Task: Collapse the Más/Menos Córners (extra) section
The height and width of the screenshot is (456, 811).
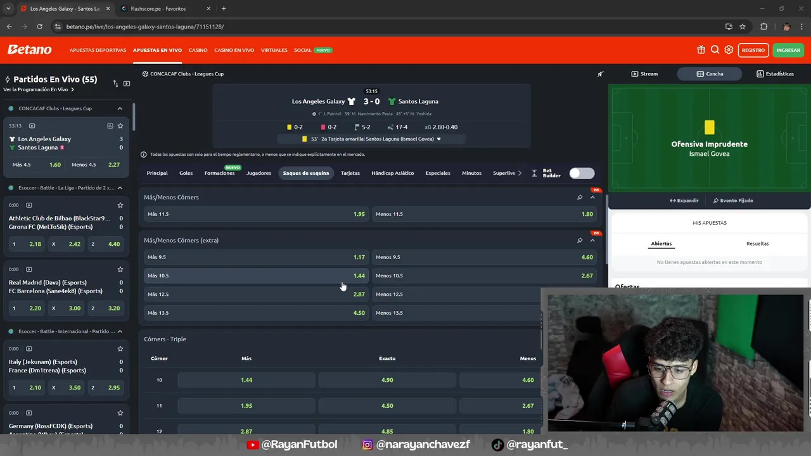Action: coord(592,240)
